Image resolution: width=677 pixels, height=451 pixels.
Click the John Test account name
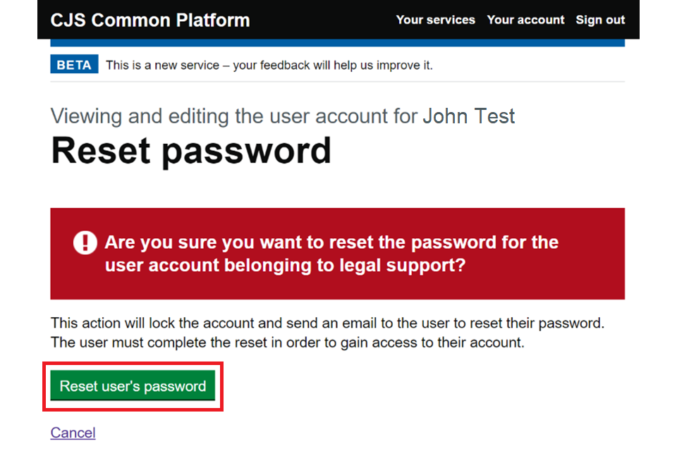click(468, 116)
